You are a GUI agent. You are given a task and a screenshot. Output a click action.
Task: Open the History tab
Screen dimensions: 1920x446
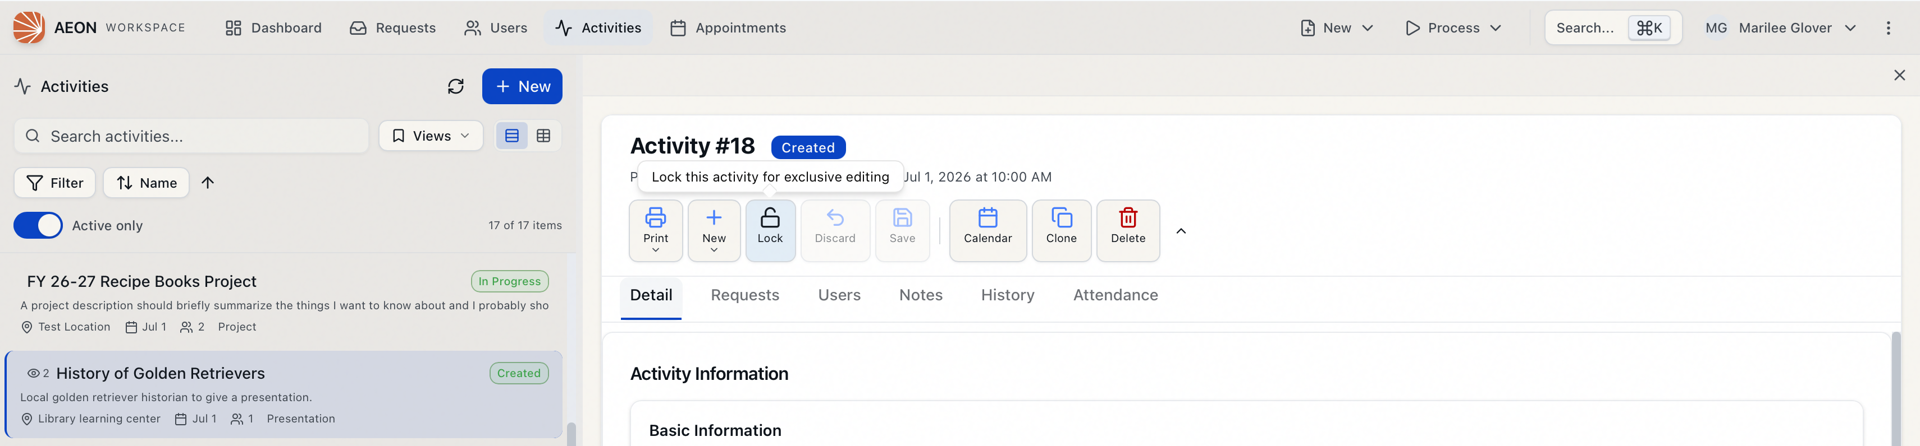point(1008,296)
